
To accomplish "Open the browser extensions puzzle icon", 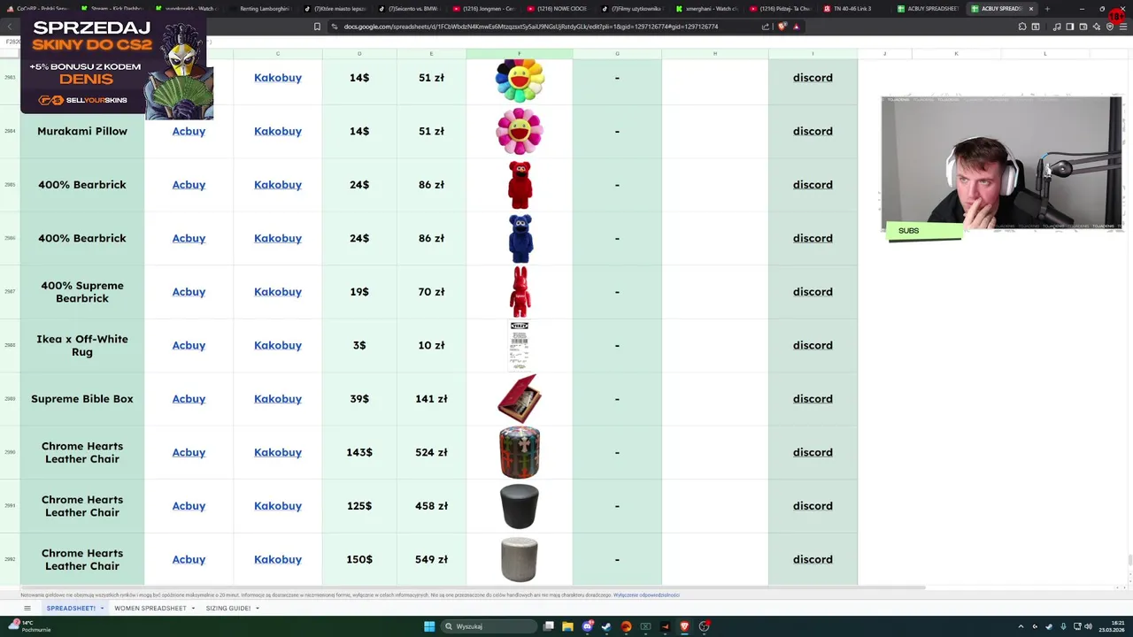I will click(1022, 27).
